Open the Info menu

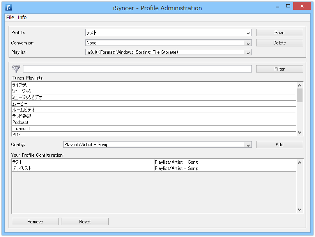(x=22, y=18)
